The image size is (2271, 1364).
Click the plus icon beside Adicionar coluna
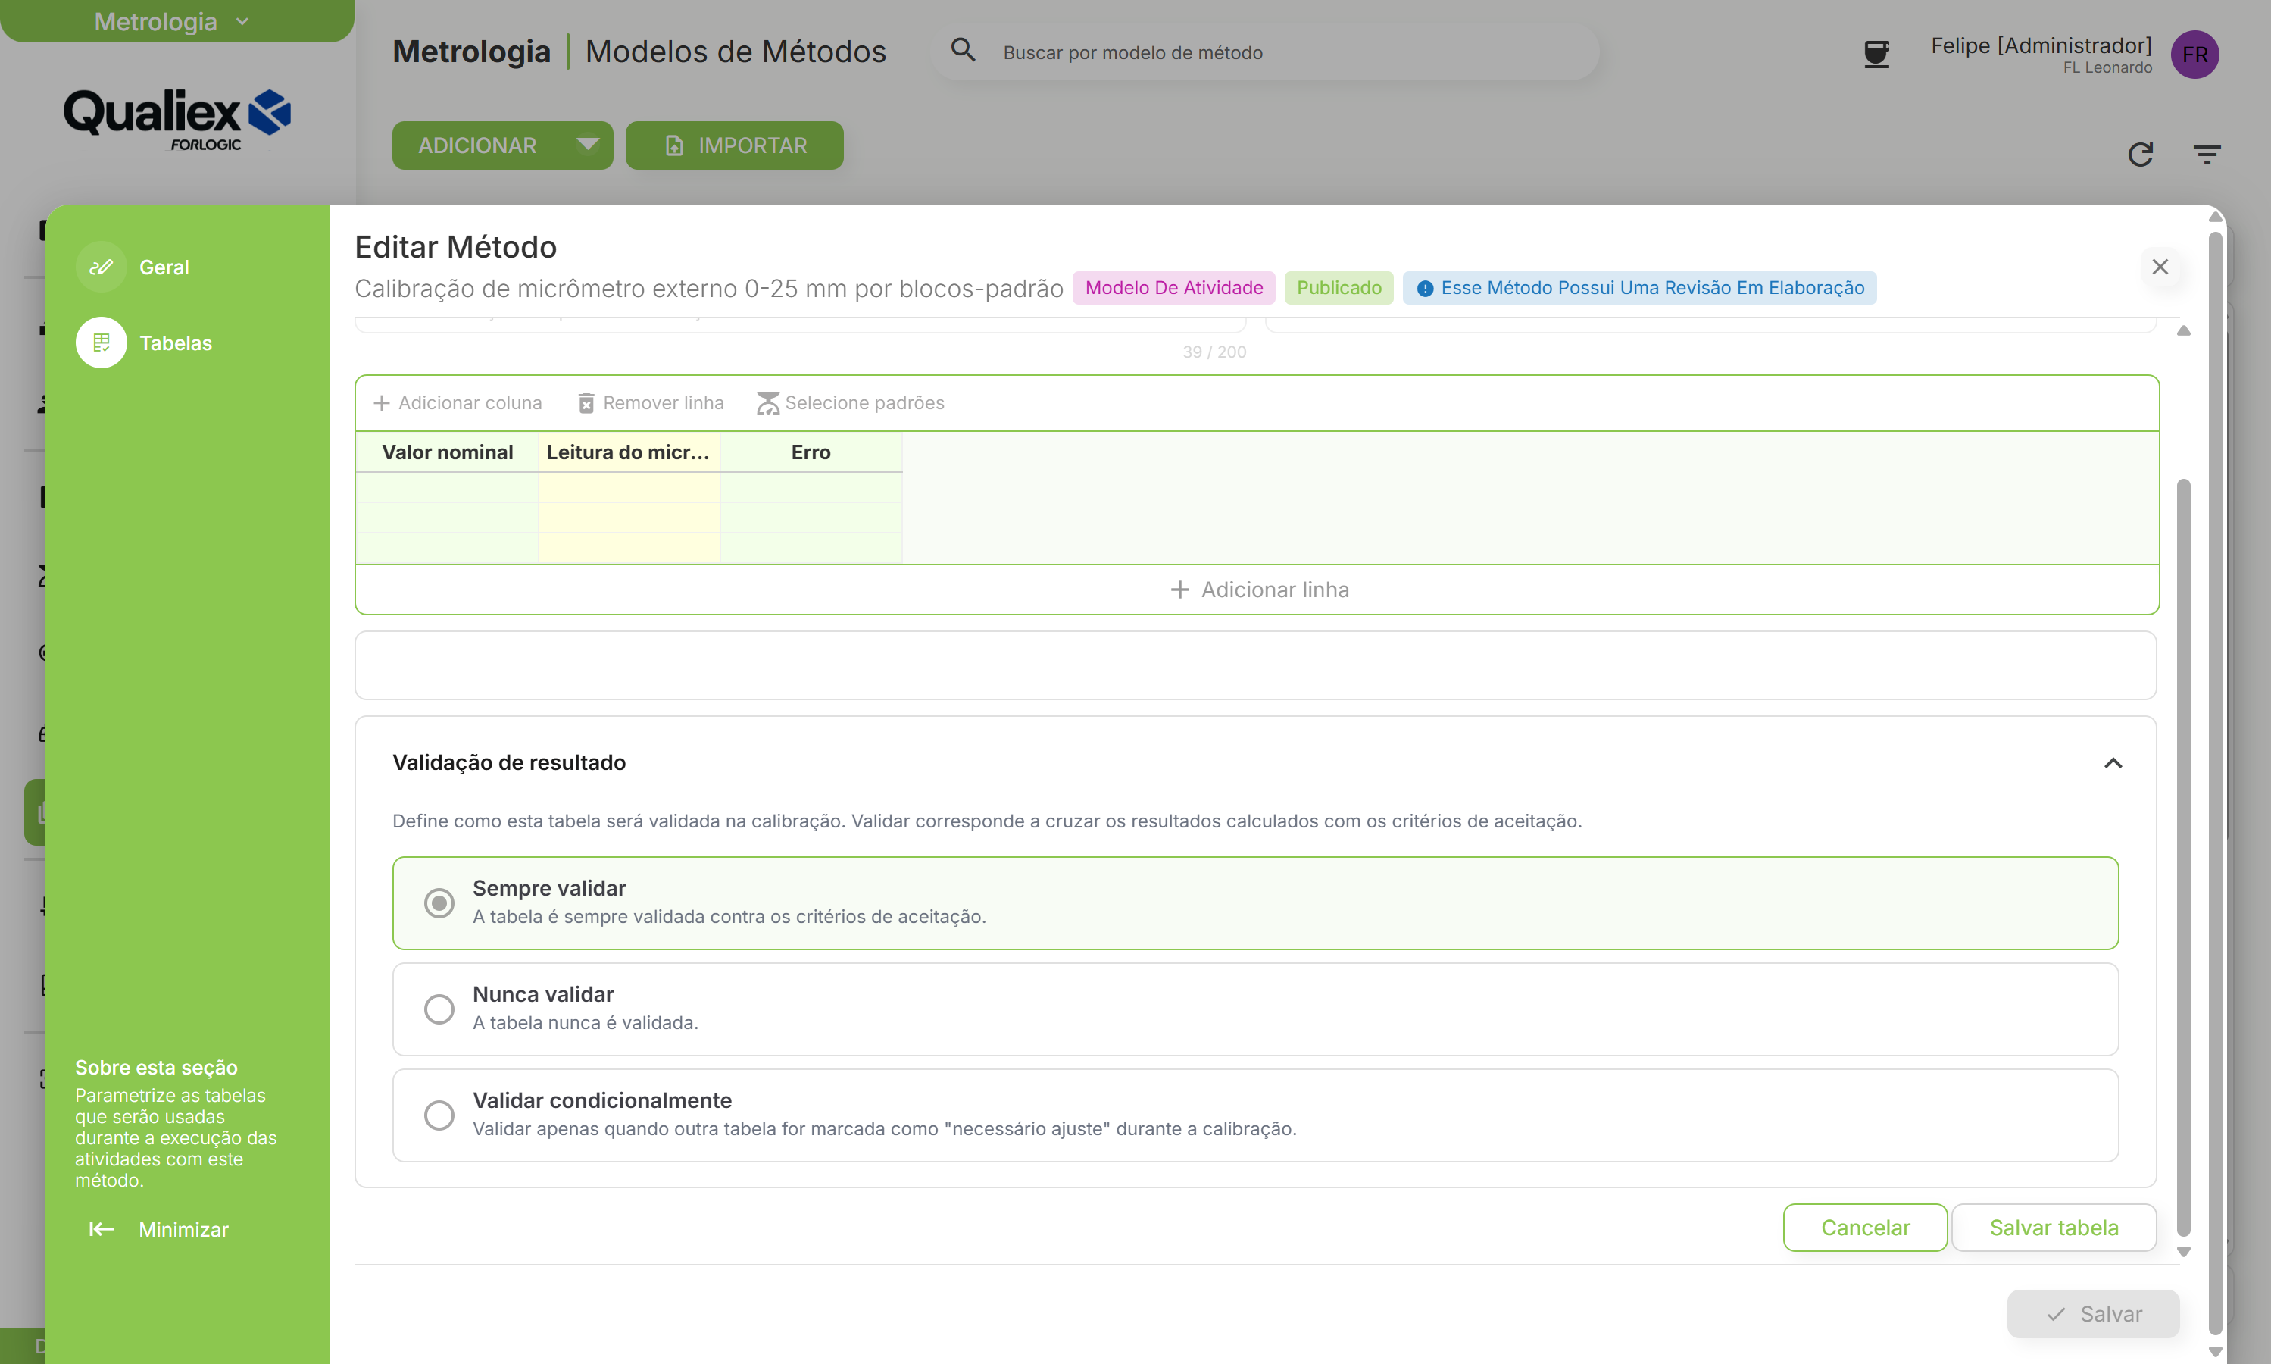381,402
